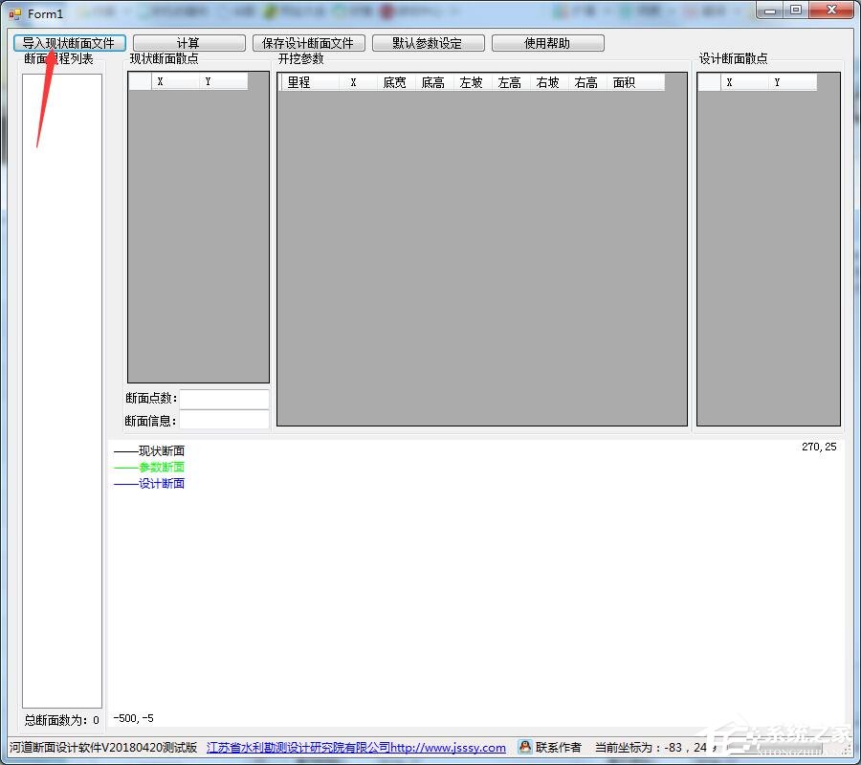
Task: Click Y column header in 现状断面散点 grid
Action: click(x=224, y=81)
